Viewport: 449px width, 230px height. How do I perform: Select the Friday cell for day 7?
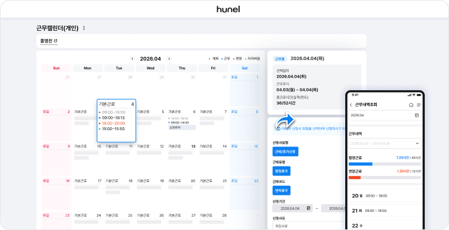pos(213,125)
